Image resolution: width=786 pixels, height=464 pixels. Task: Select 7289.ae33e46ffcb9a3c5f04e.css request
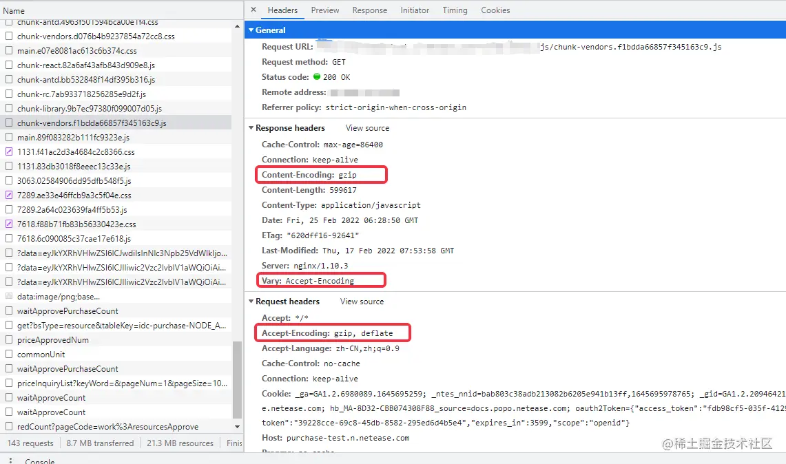click(116, 195)
